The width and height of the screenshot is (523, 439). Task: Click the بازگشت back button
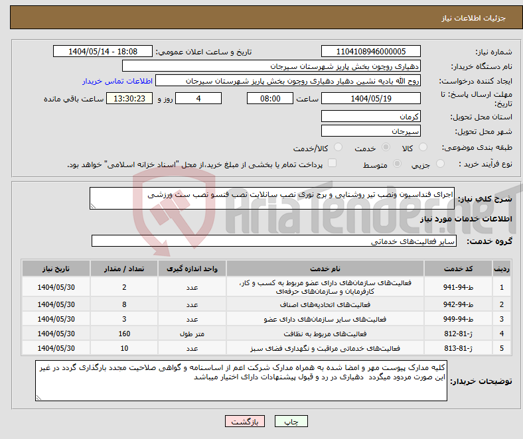[x=245, y=421]
